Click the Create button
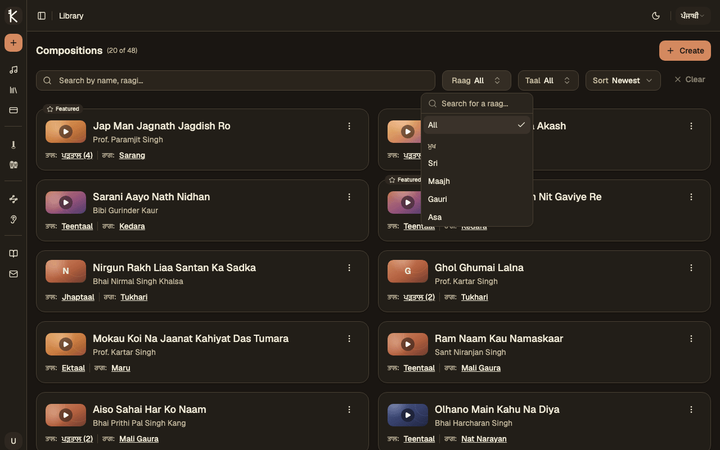 [685, 51]
